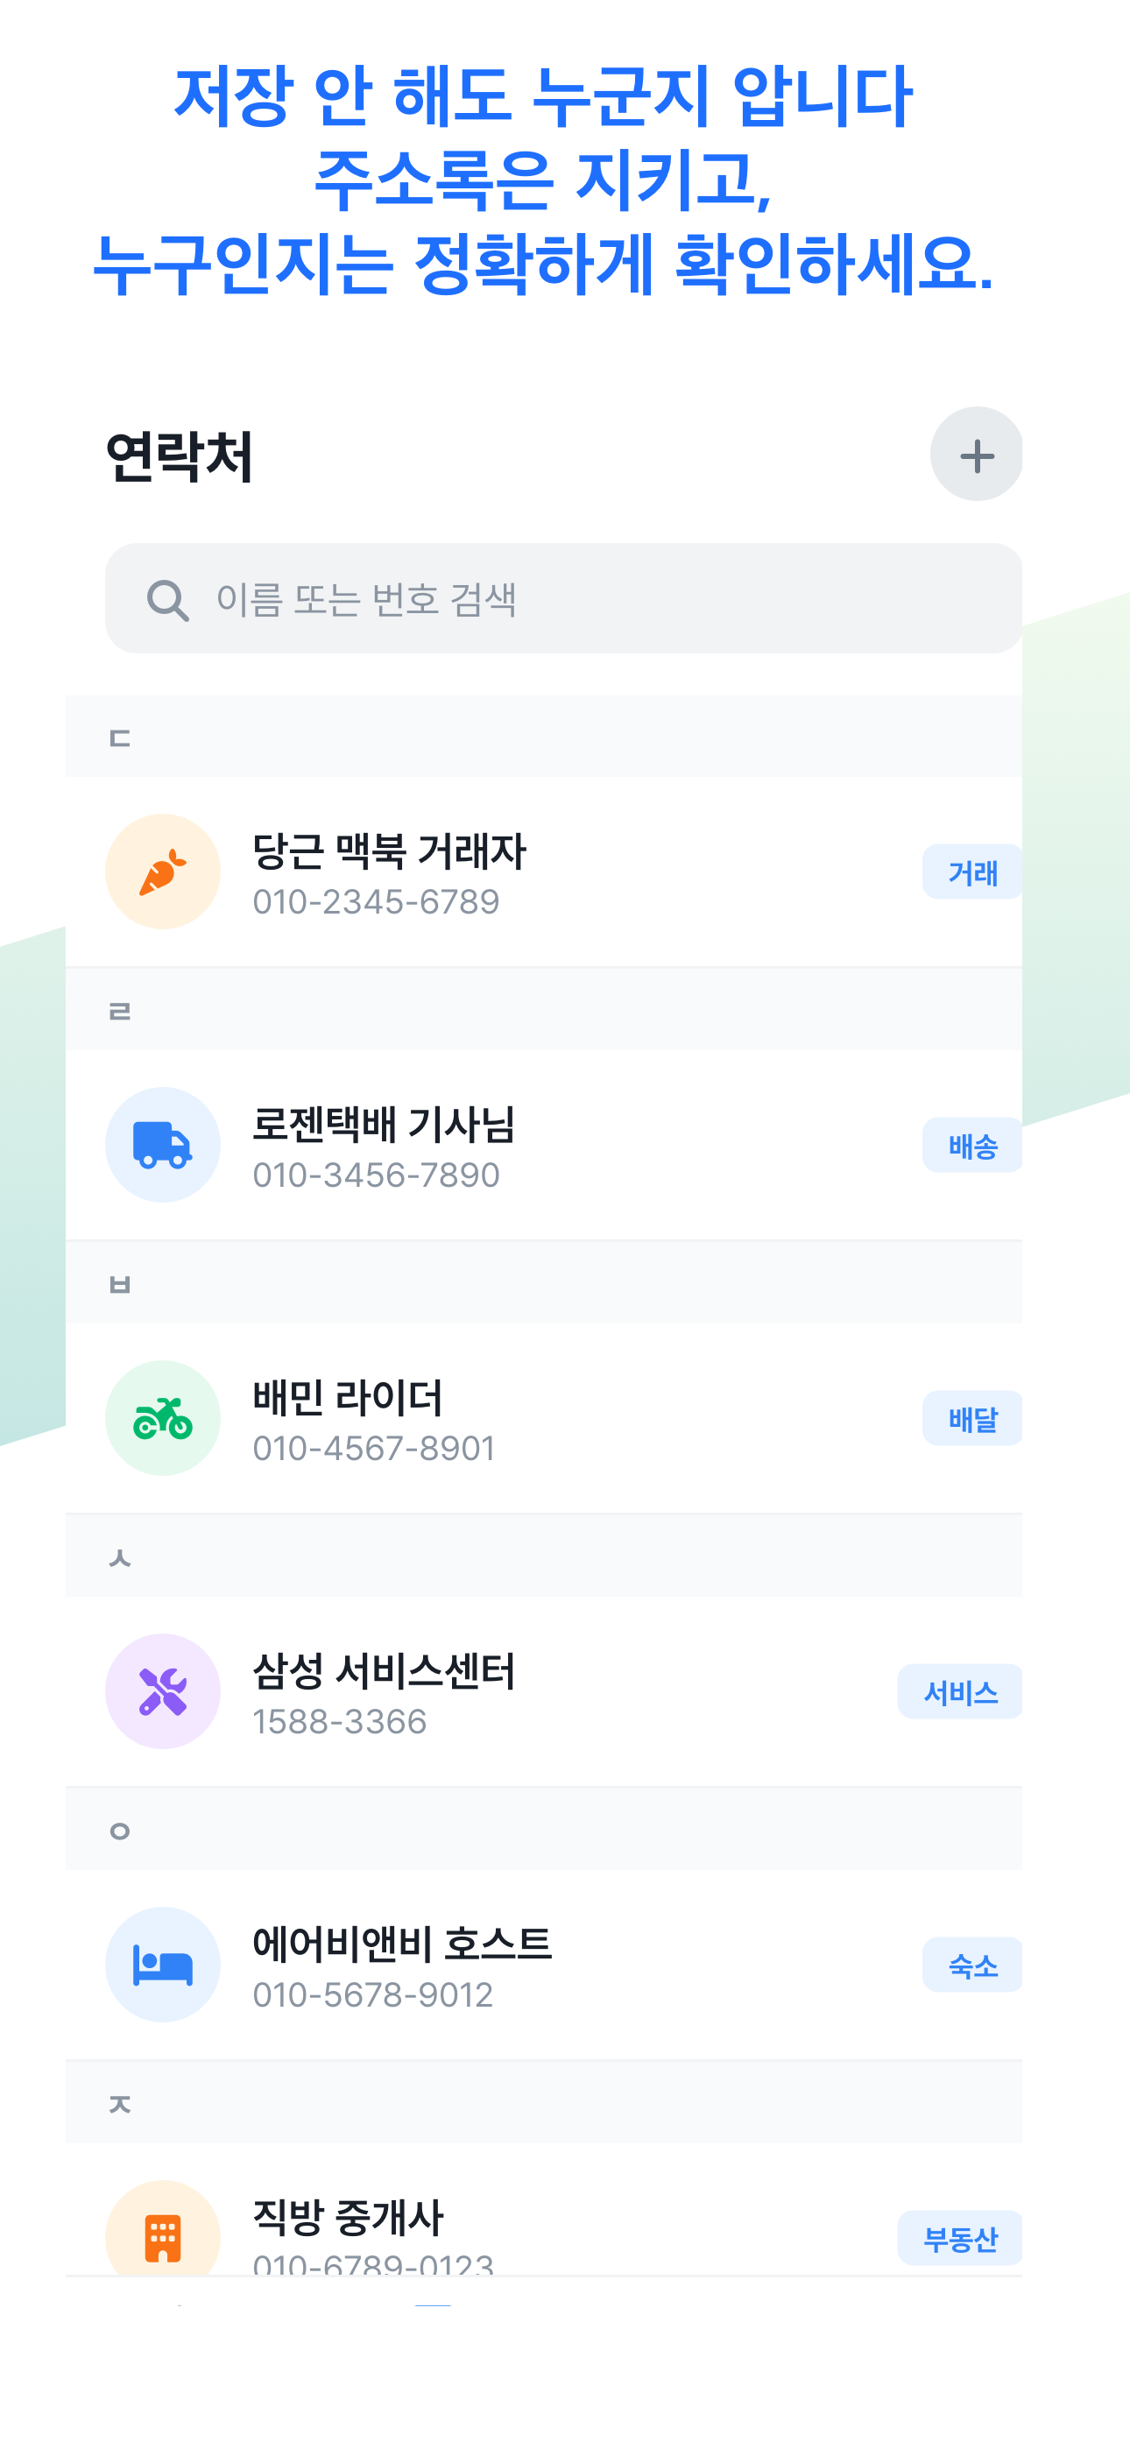Open contact 삼성 서비스센터

[544, 1691]
